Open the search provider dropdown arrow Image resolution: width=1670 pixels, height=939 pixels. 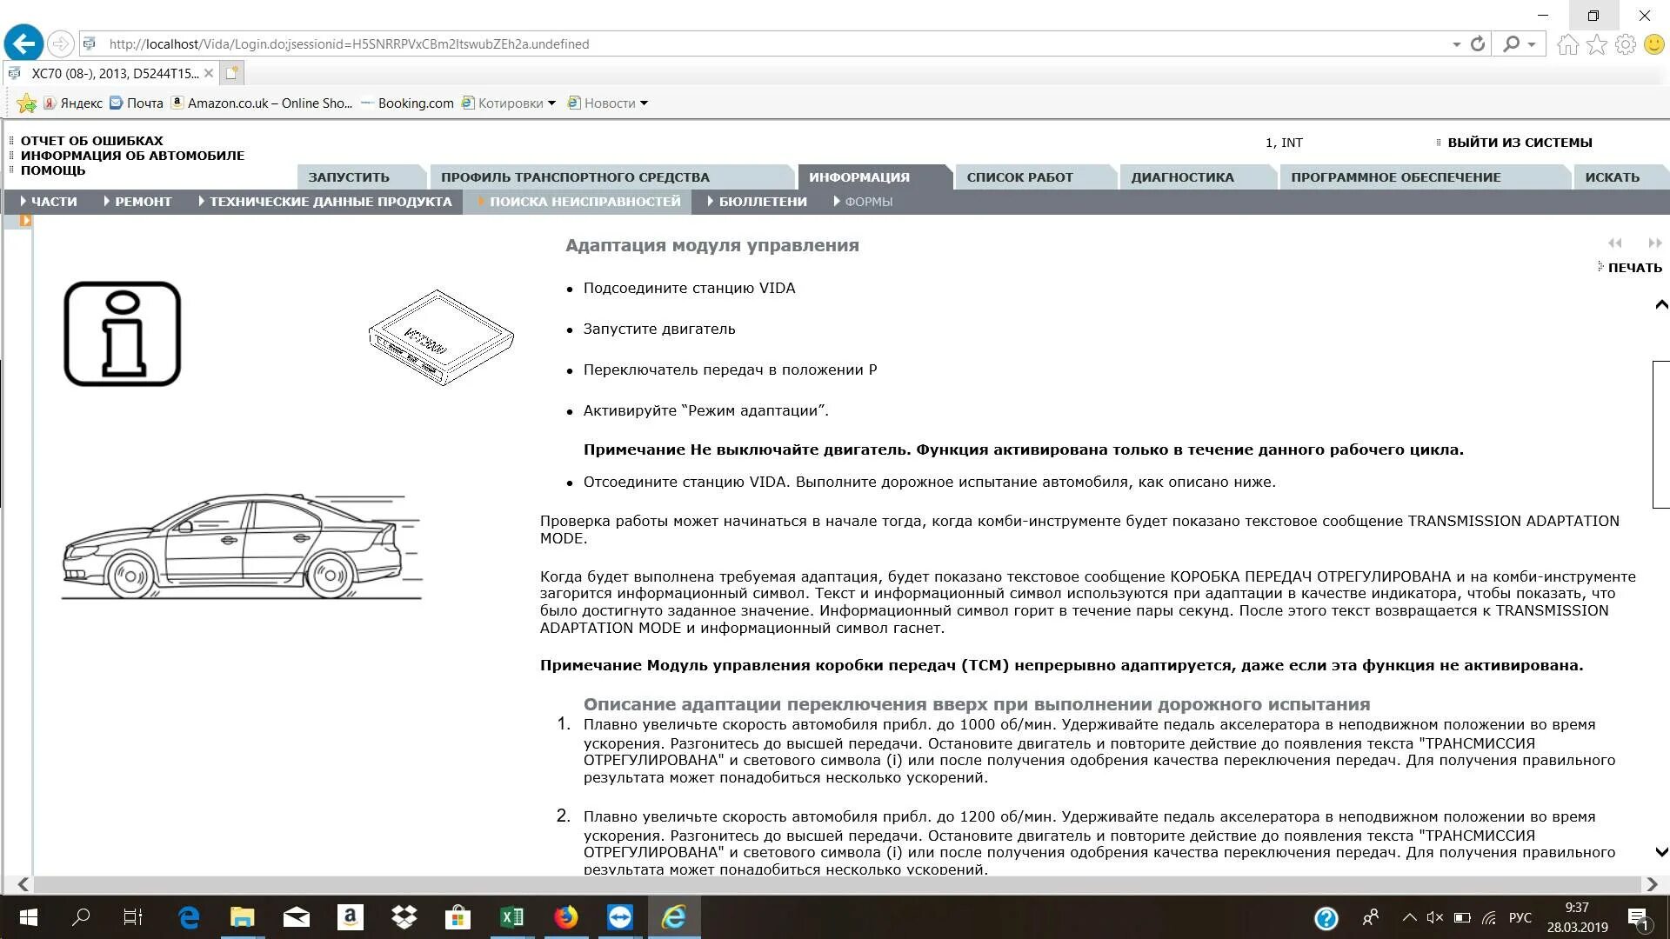(1532, 44)
